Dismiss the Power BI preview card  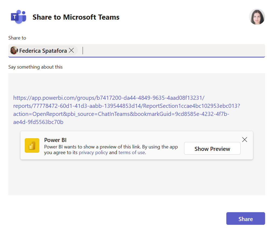[245, 140]
